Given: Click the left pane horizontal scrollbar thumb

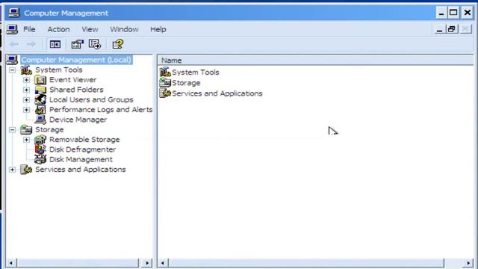Looking at the screenshot, I should (x=78, y=263).
